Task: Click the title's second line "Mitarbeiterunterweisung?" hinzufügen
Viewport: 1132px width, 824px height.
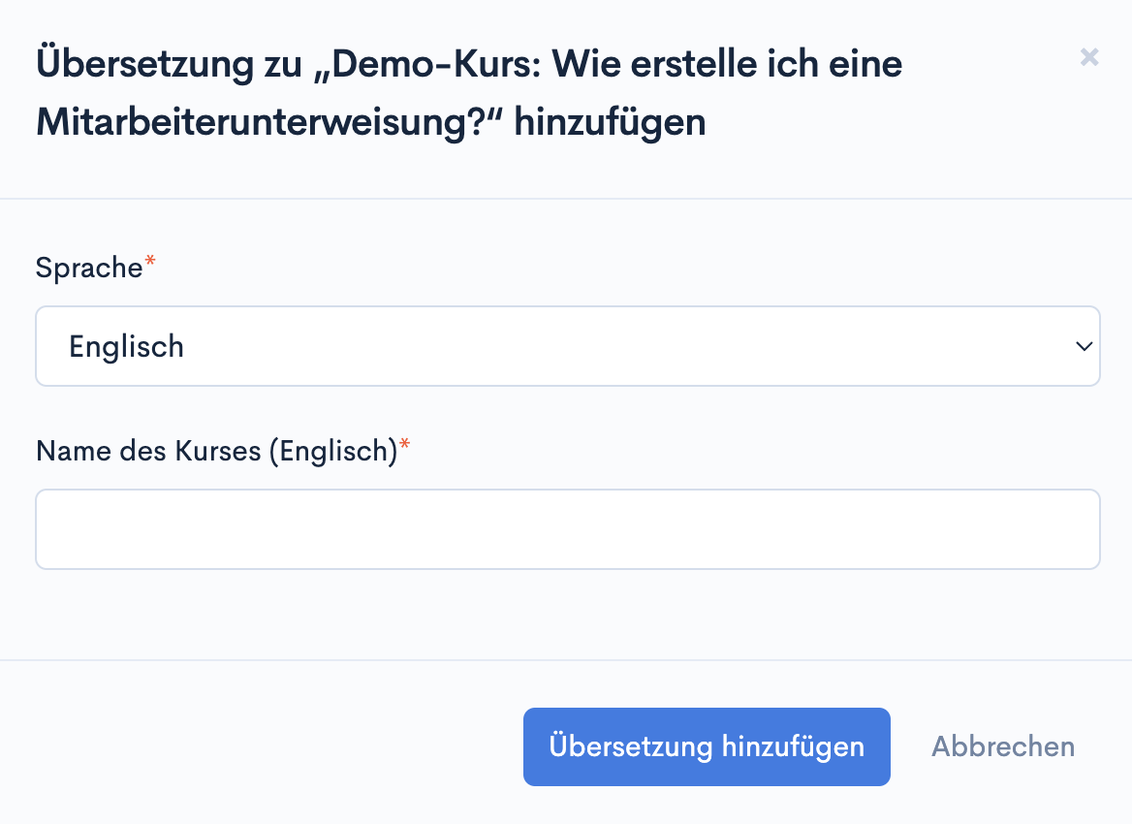Action: point(370,123)
